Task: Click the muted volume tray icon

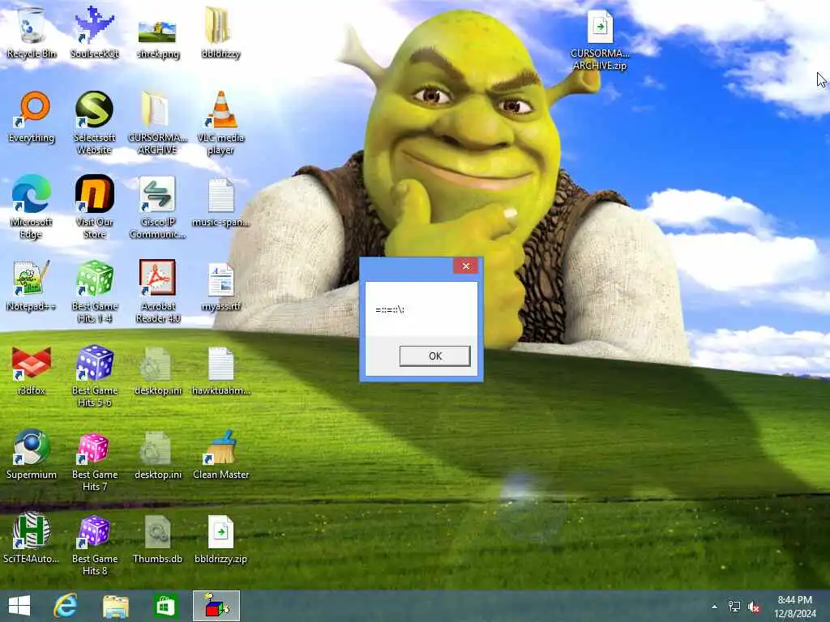Action: (753, 607)
